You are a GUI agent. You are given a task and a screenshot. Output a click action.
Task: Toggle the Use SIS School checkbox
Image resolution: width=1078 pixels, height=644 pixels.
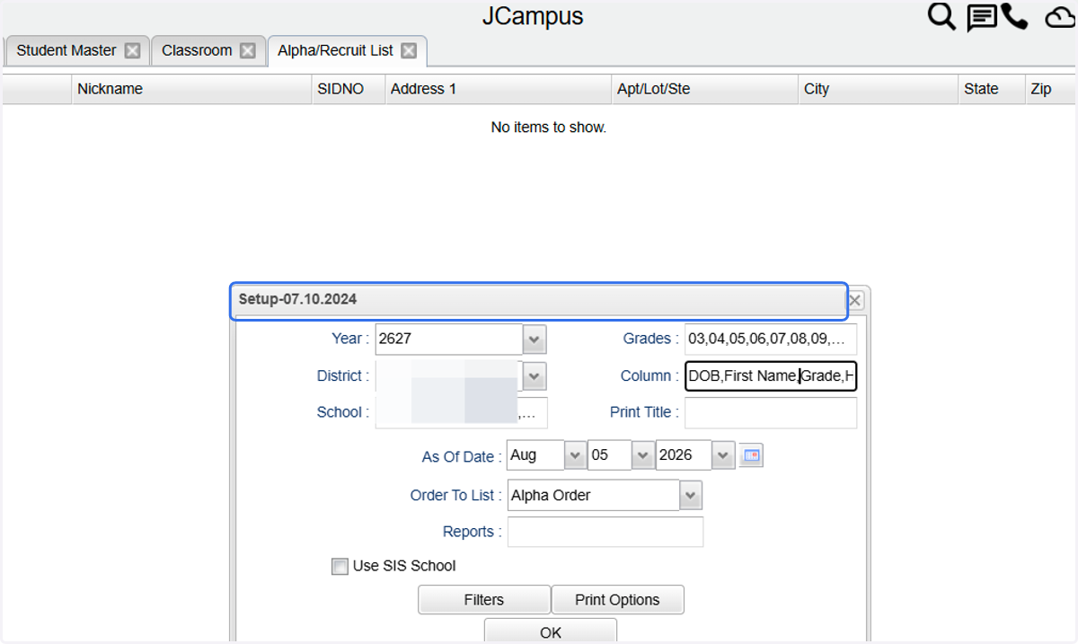(x=340, y=566)
